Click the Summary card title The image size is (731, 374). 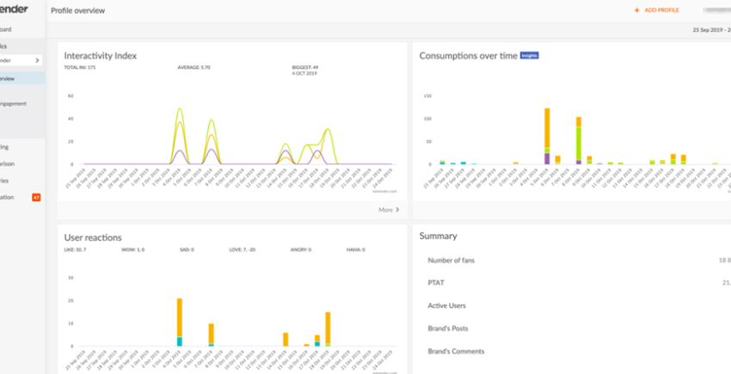pyautogui.click(x=439, y=236)
